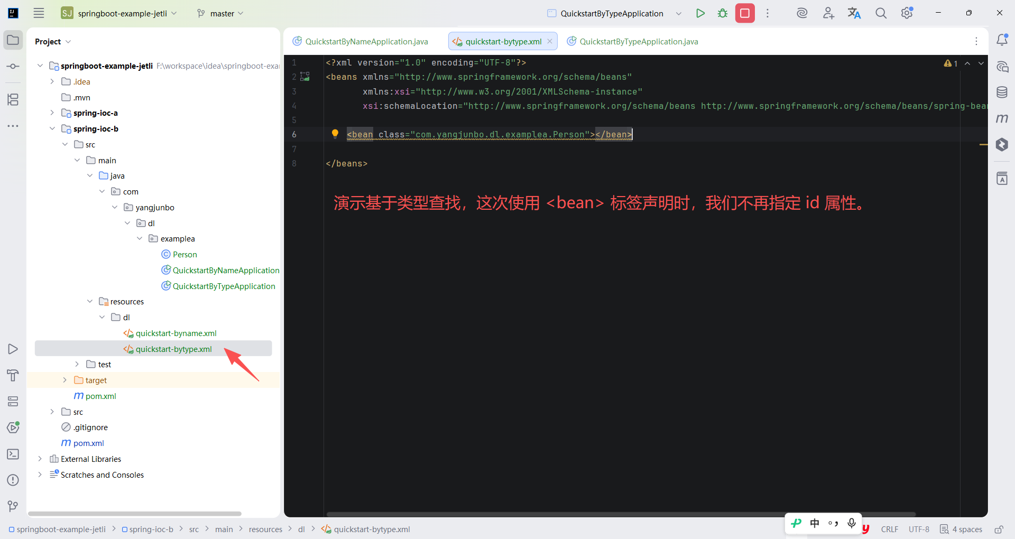Click the editor horizontal scrollbar
The image size is (1015, 539).
click(x=621, y=514)
